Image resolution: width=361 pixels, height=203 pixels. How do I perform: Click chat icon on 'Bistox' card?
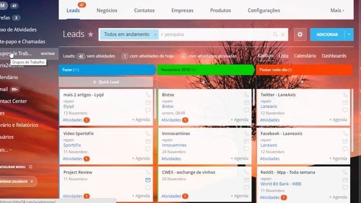pos(246,111)
